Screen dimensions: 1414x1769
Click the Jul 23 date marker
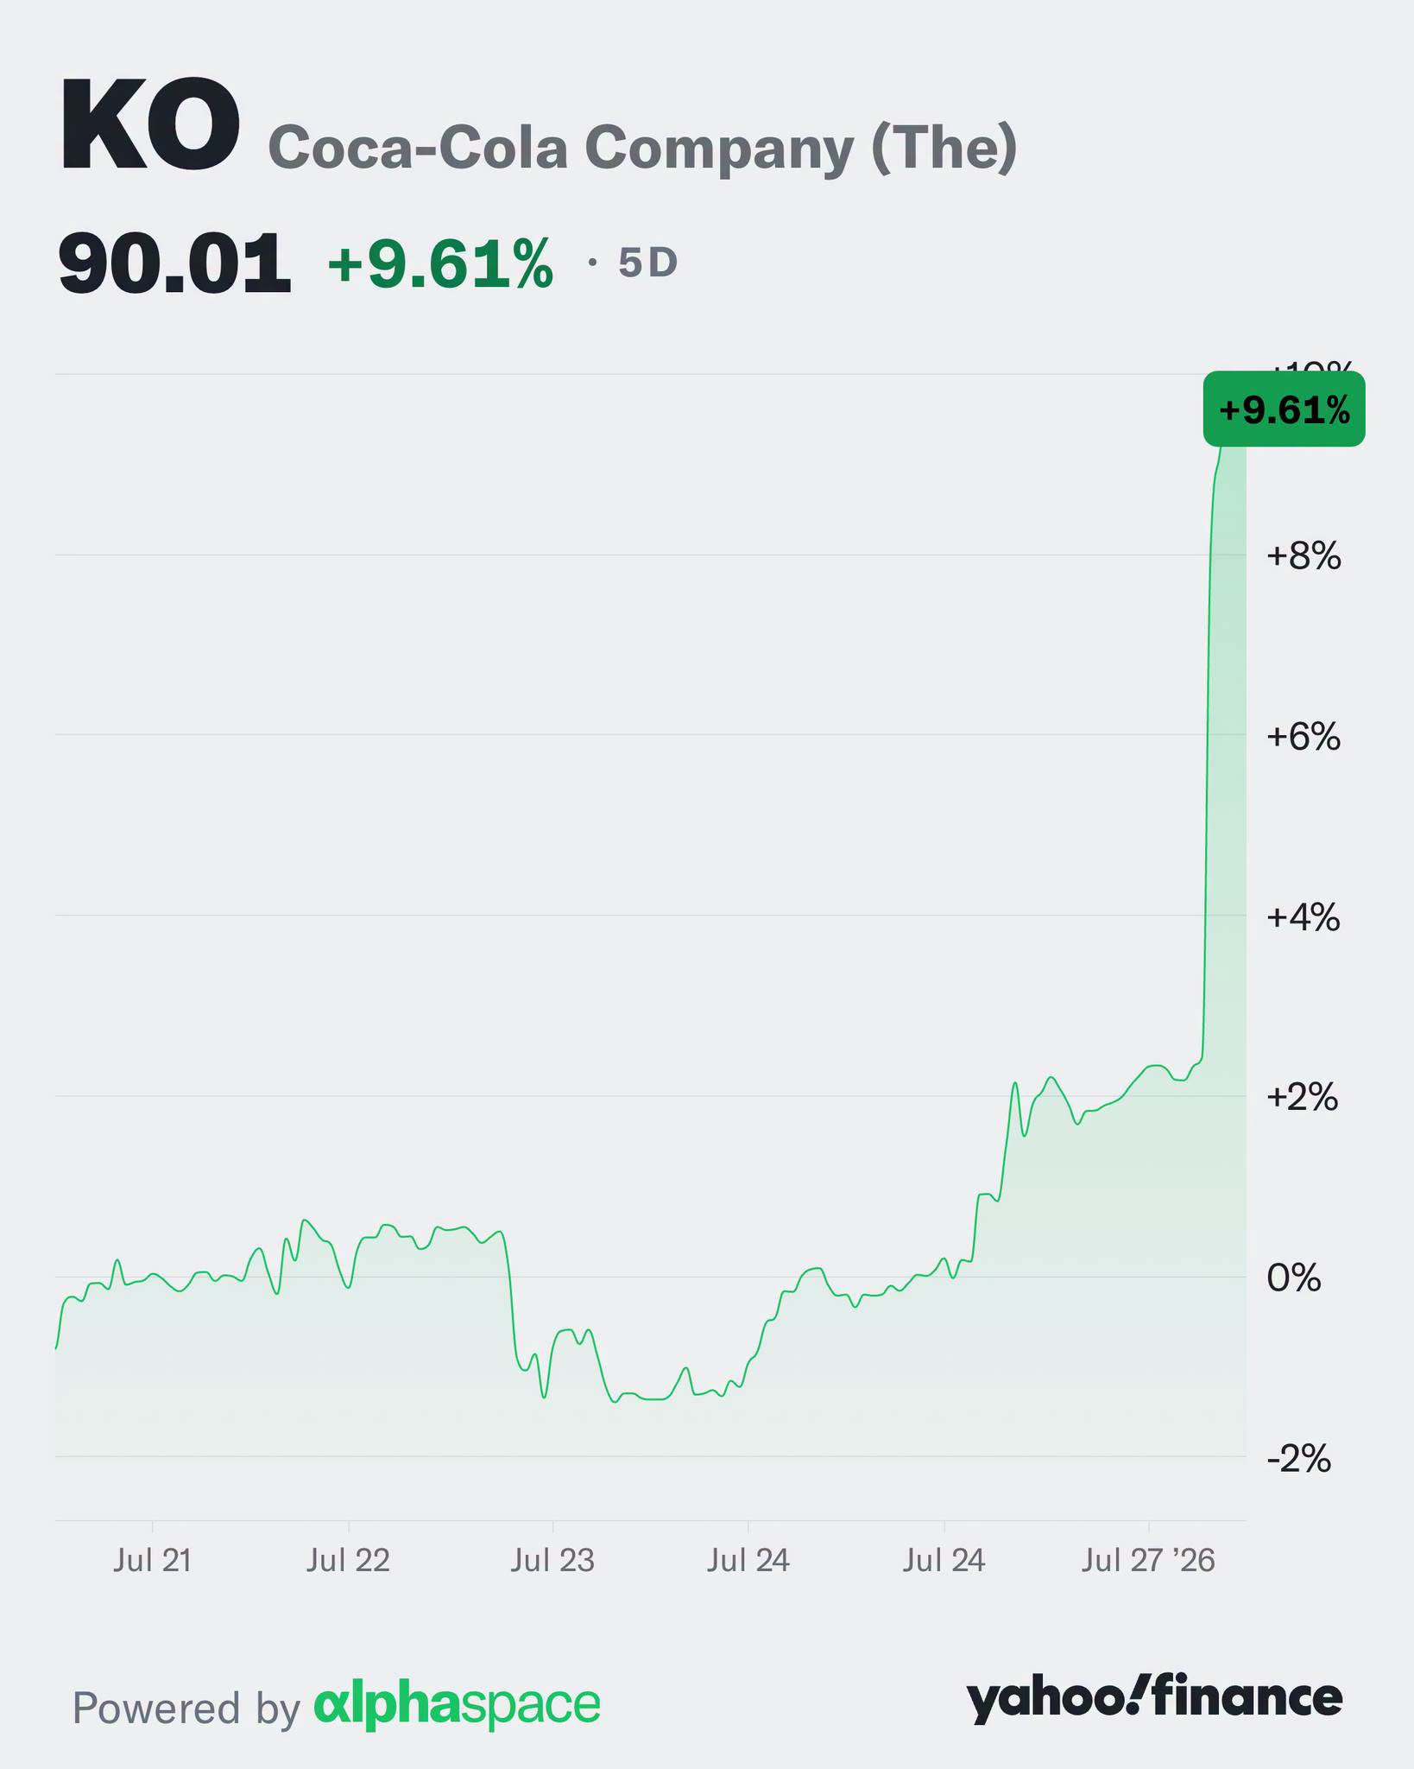(x=552, y=1560)
